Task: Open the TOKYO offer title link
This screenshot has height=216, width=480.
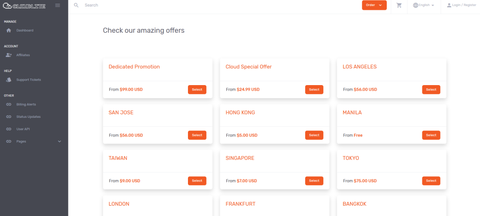Action: pyautogui.click(x=351, y=158)
